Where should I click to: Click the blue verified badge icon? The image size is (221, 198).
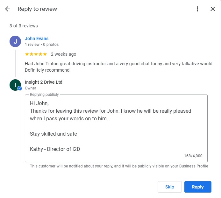pos(20,88)
